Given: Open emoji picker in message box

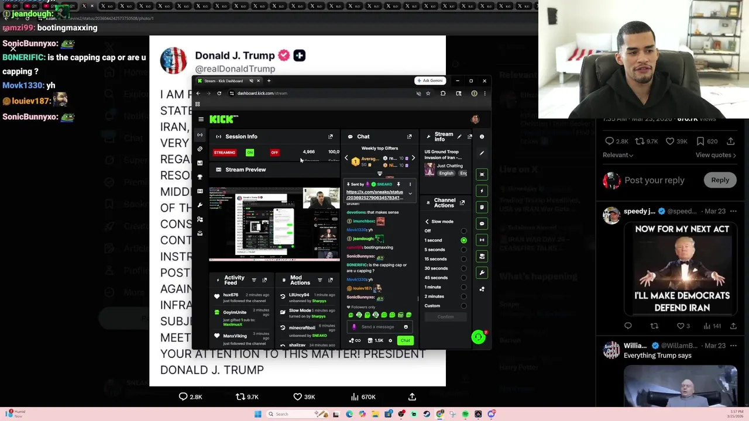Looking at the screenshot, I should click(406, 327).
